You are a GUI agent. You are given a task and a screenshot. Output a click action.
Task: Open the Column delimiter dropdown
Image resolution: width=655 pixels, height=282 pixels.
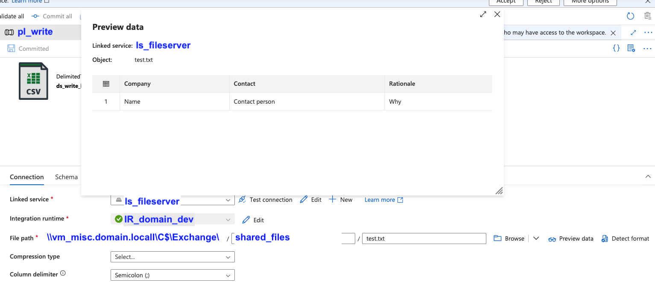coord(173,275)
